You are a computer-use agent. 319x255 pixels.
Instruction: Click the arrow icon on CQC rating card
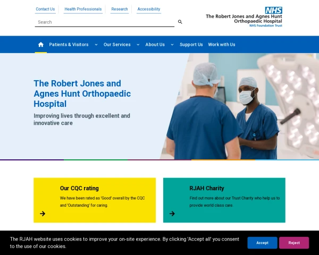43,214
